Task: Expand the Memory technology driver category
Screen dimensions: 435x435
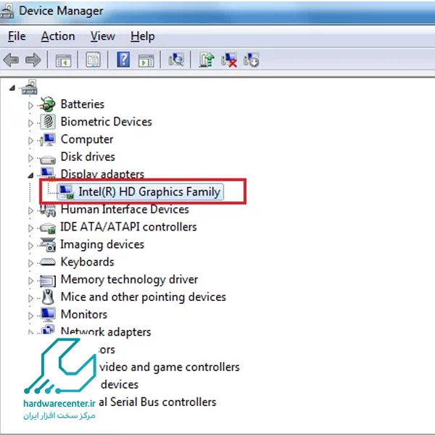Action: coord(30,281)
